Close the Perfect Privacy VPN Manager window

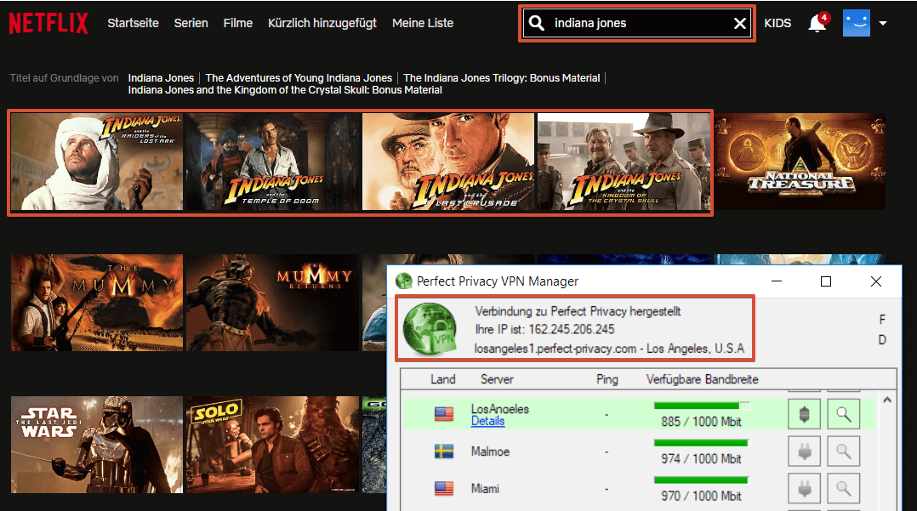coord(876,281)
